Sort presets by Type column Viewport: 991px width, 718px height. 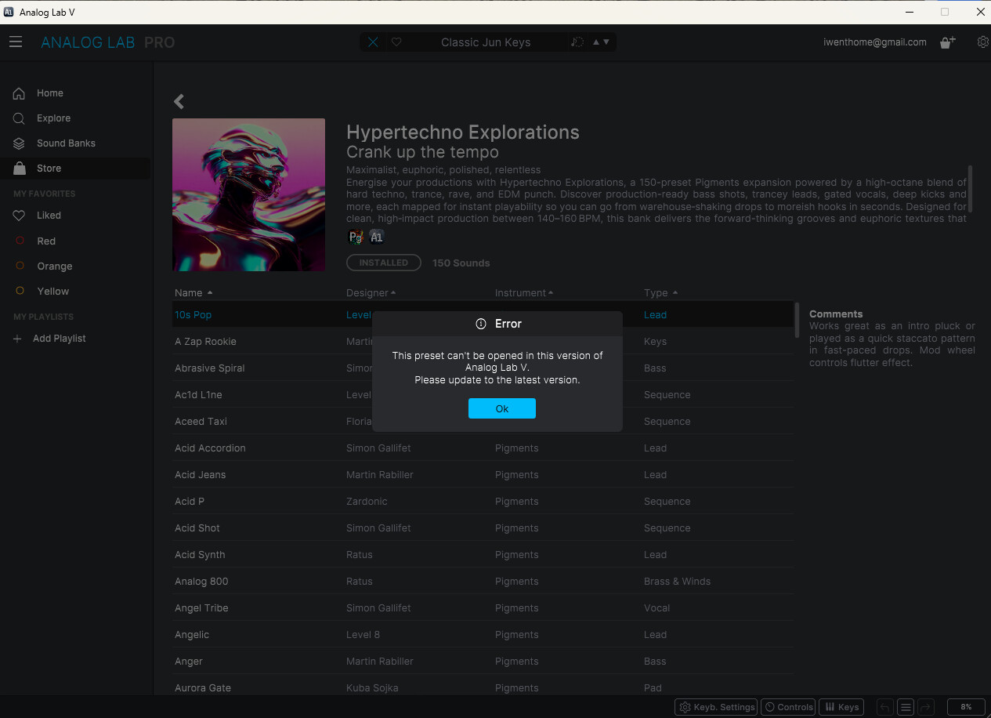[661, 293]
